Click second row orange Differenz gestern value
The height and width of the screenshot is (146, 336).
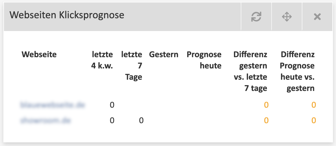[266, 120]
